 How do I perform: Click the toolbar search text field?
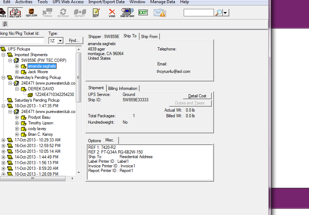coord(199,12)
